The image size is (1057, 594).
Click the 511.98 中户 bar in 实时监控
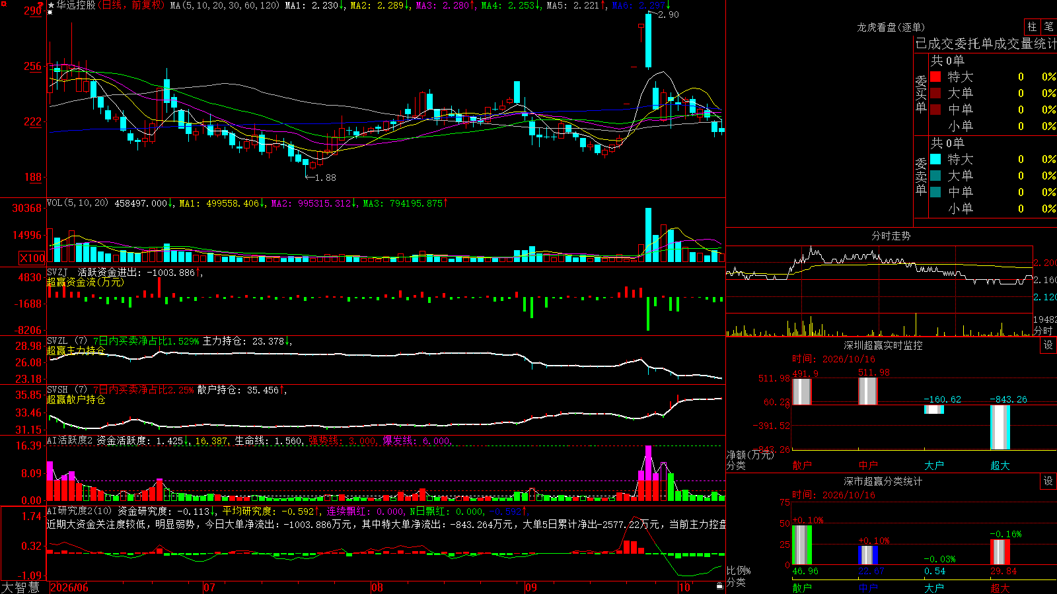coord(868,391)
